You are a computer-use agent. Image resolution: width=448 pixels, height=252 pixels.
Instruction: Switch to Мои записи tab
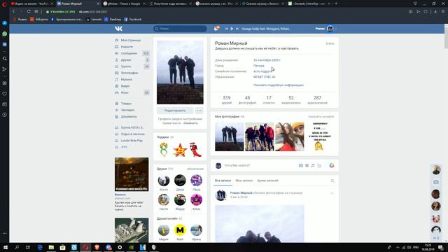[x=244, y=181]
